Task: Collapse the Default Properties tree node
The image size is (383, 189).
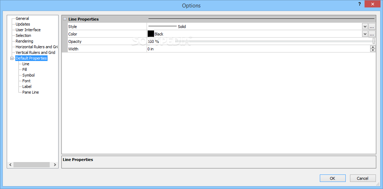Action: pos(12,58)
